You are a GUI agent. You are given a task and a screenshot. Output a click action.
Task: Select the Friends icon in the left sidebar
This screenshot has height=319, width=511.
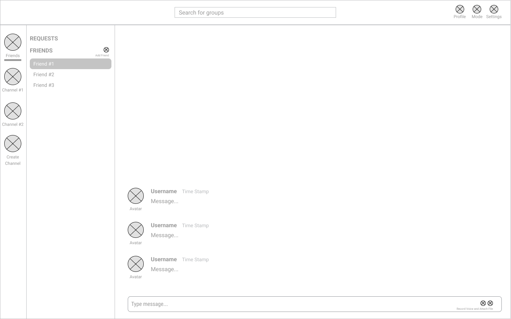13,42
